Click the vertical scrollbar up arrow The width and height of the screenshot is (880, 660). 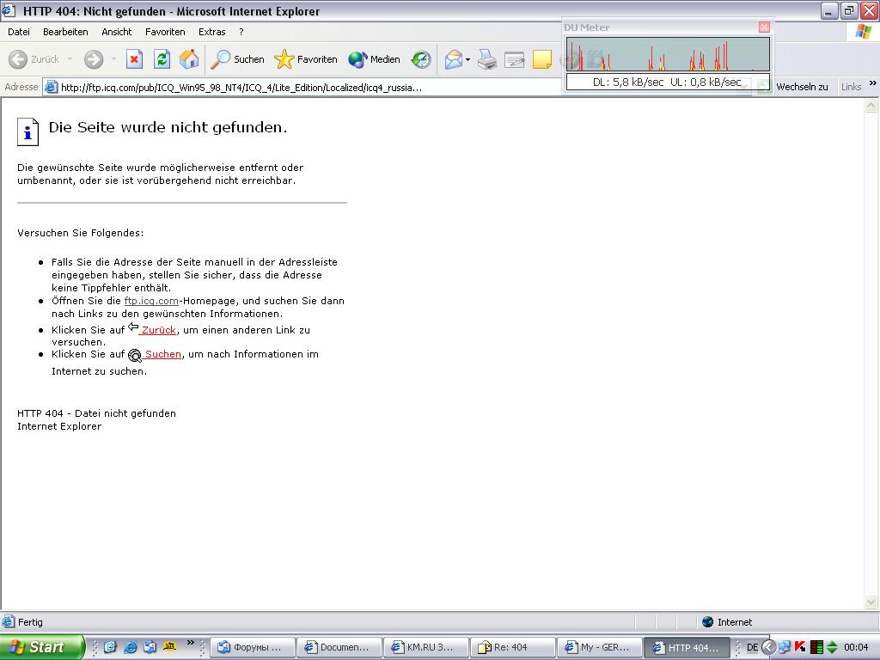pos(871,105)
